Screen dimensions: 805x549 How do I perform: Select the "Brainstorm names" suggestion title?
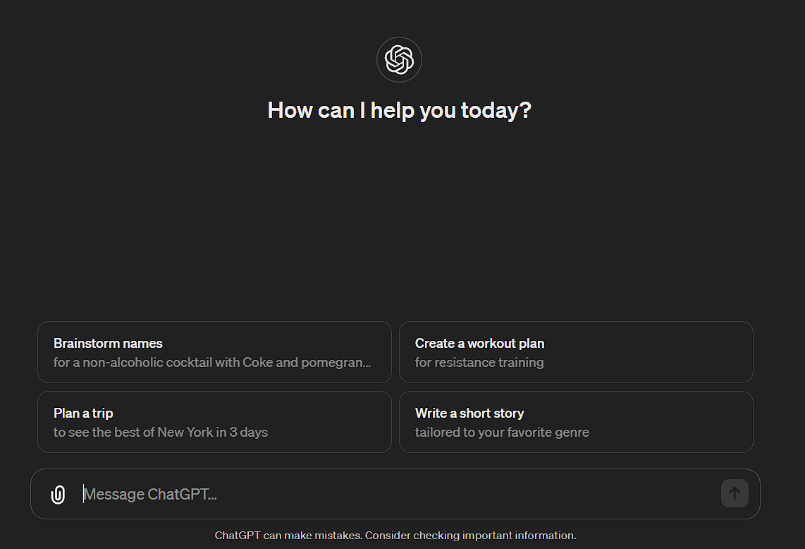point(108,344)
